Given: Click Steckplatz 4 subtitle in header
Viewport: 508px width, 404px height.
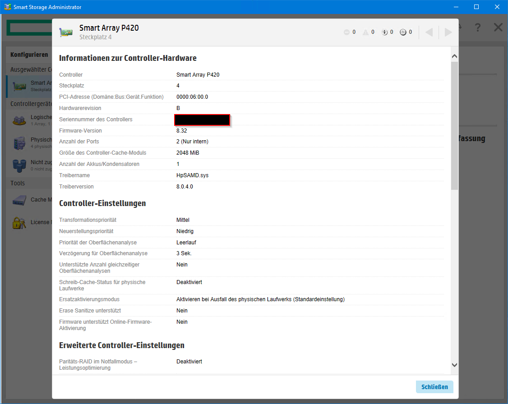Looking at the screenshot, I should point(95,37).
